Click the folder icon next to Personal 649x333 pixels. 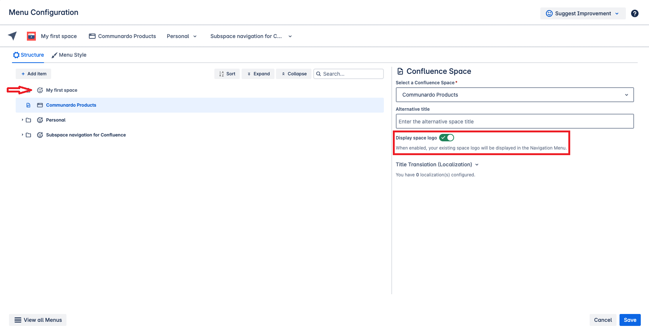coord(28,120)
